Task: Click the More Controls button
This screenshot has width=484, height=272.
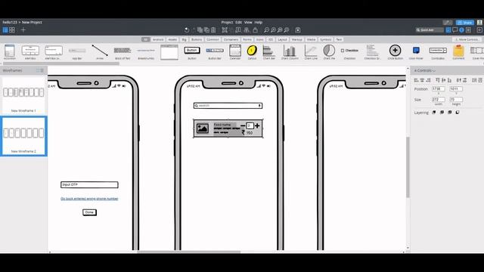Action: pyautogui.click(x=467, y=39)
